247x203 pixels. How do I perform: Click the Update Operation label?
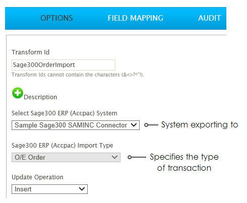click(x=37, y=177)
